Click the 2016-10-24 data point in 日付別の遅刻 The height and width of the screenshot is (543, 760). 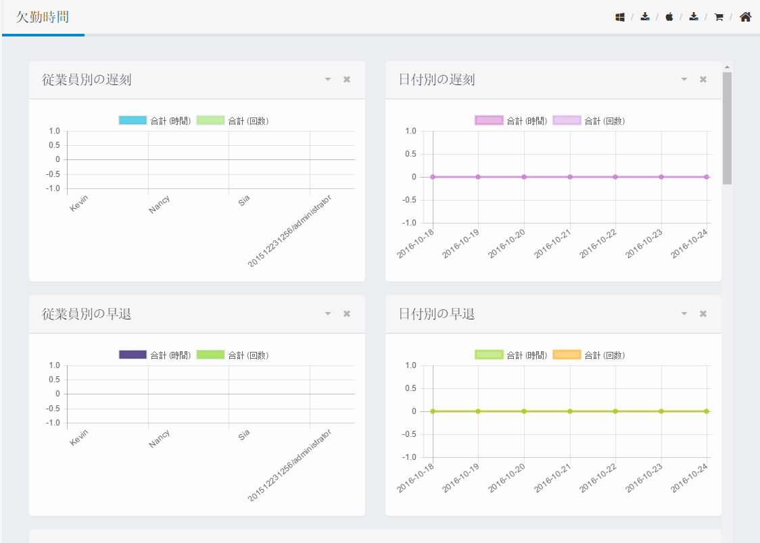[707, 177]
